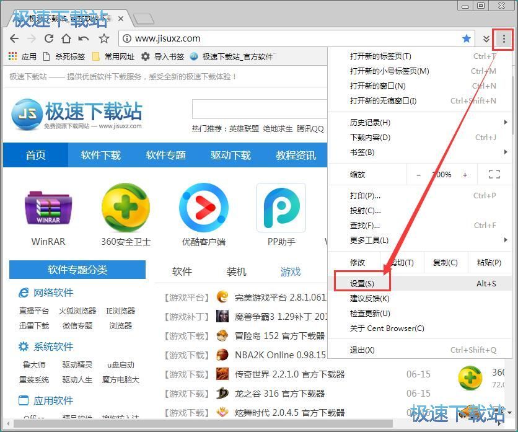Select 打开新的无痕窗口(I) menu item
Viewport: 518px width, 432px height.
tap(419, 101)
